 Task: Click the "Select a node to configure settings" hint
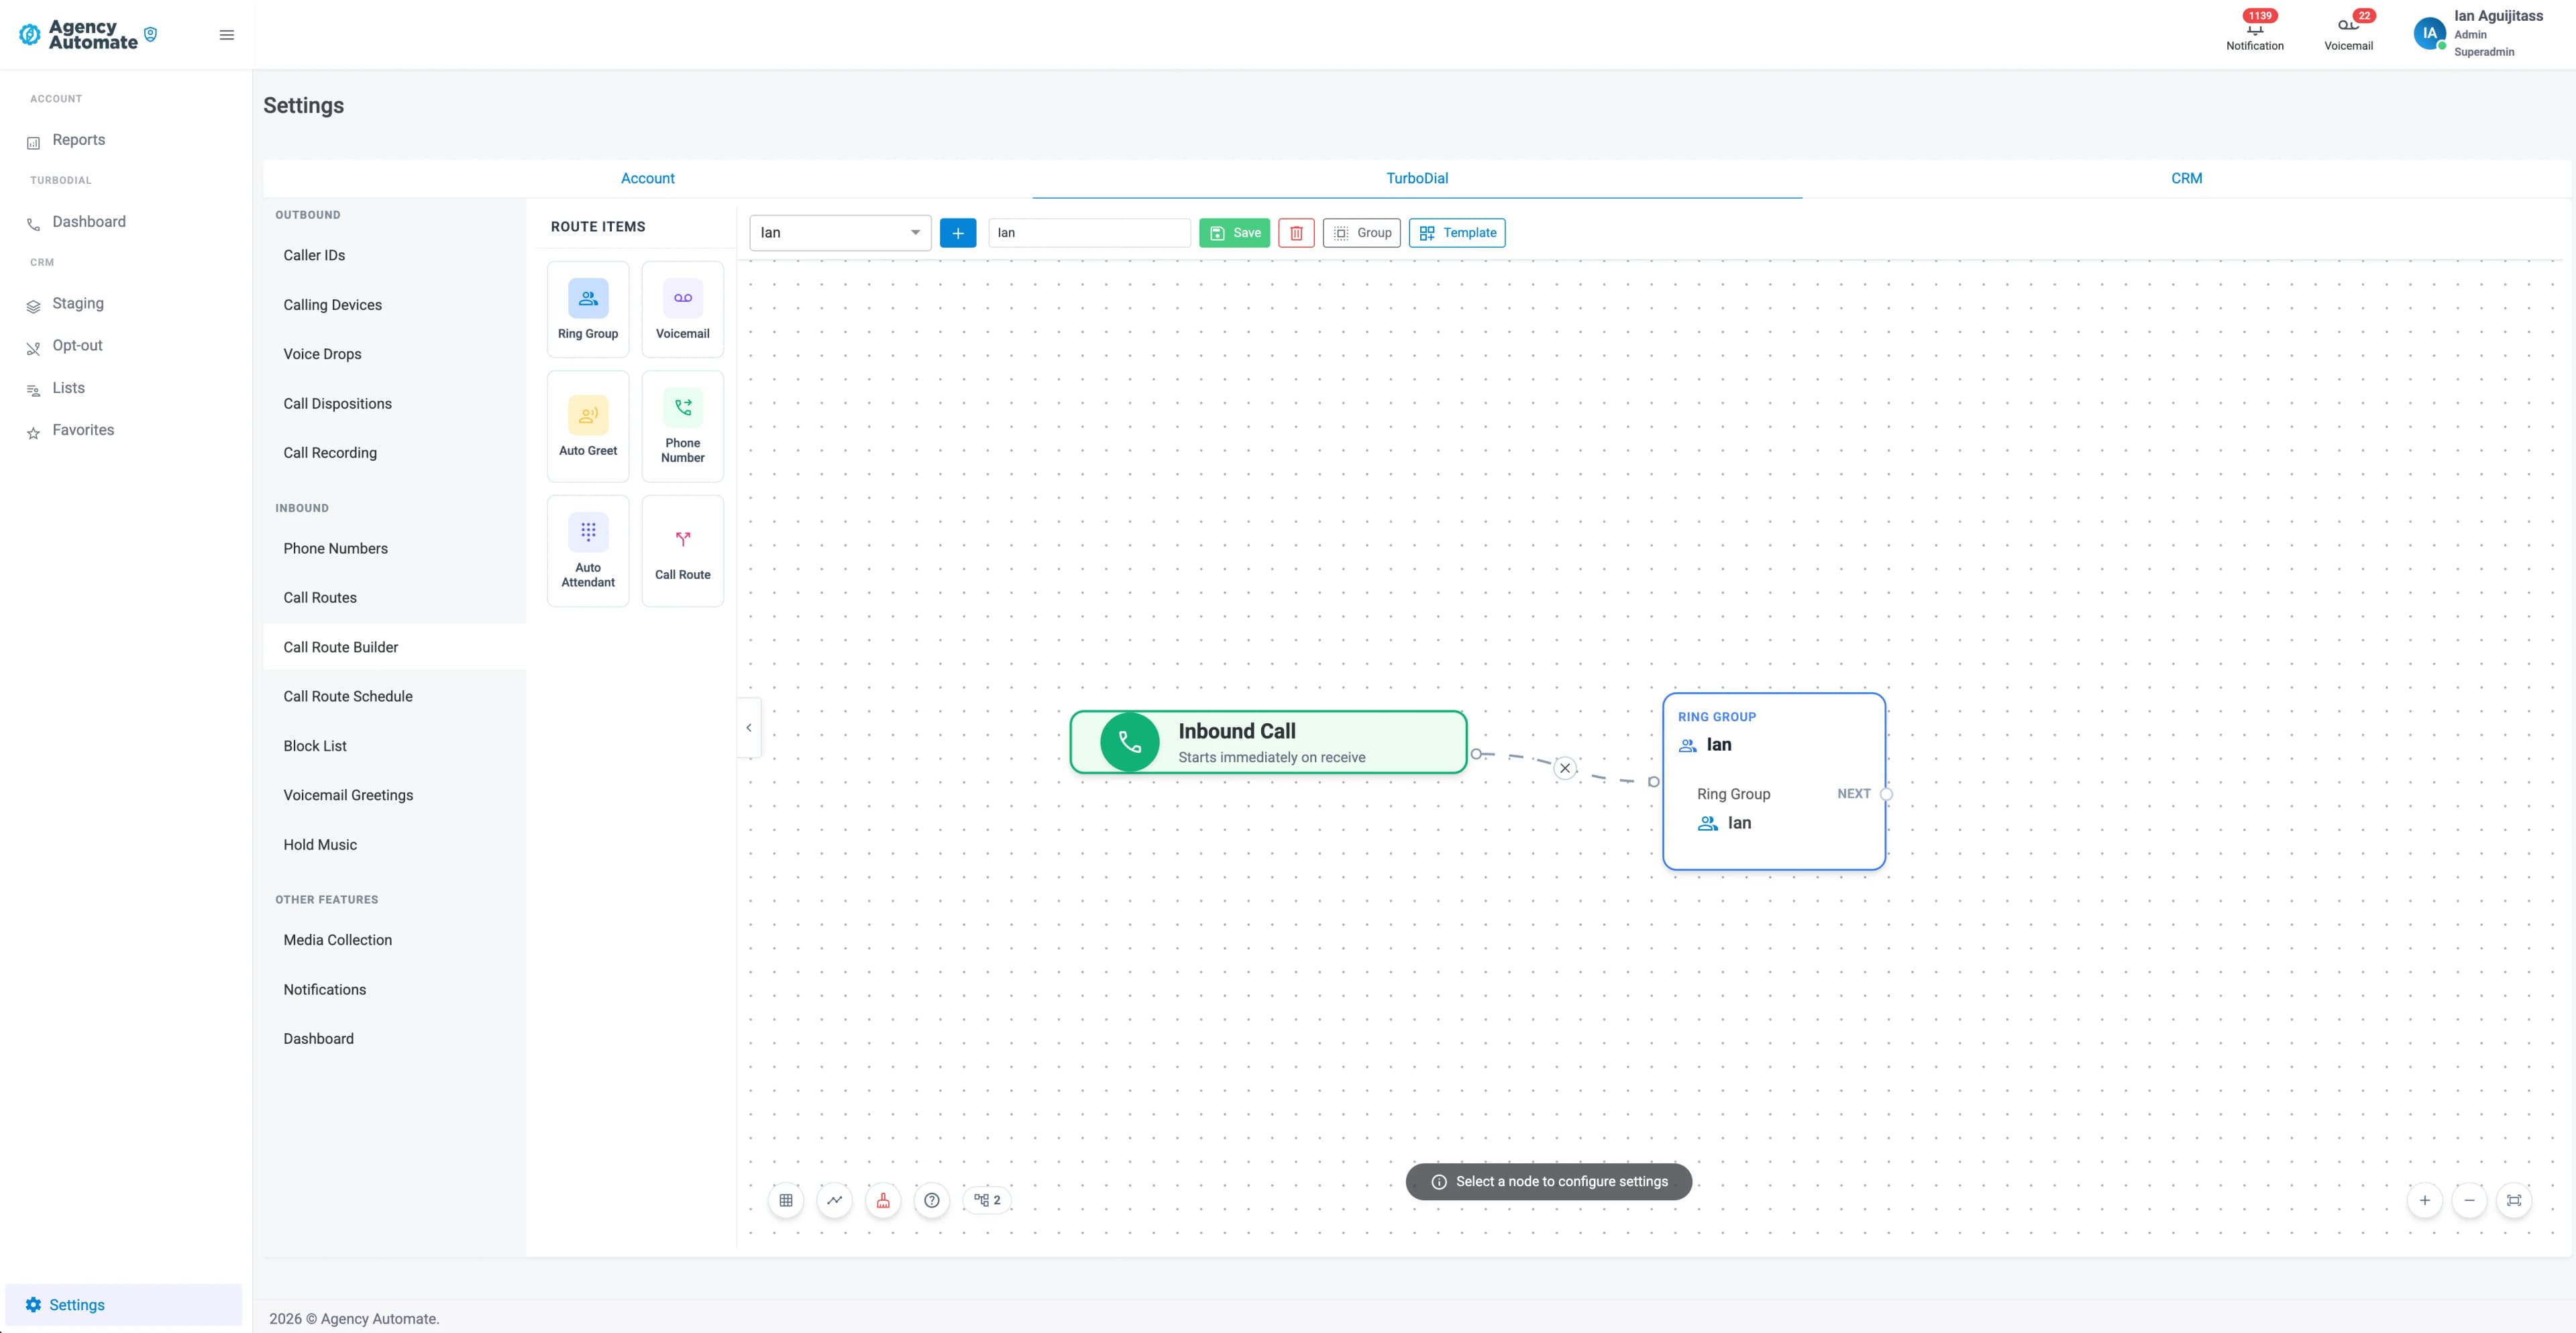click(x=1549, y=1182)
